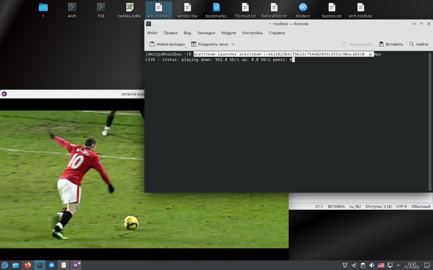
Task: Open the clipboard tray icon
Action: (363, 265)
